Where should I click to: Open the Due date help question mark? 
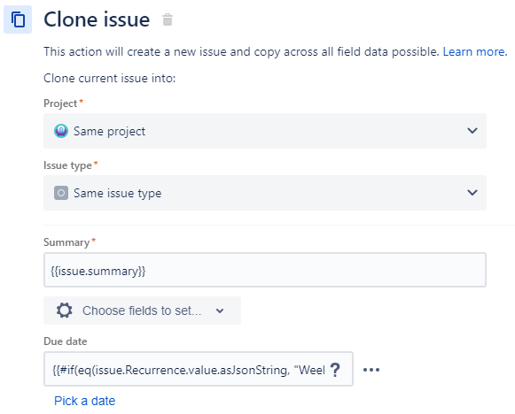coord(335,370)
